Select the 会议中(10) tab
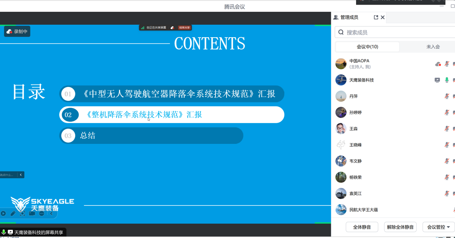 coord(367,47)
